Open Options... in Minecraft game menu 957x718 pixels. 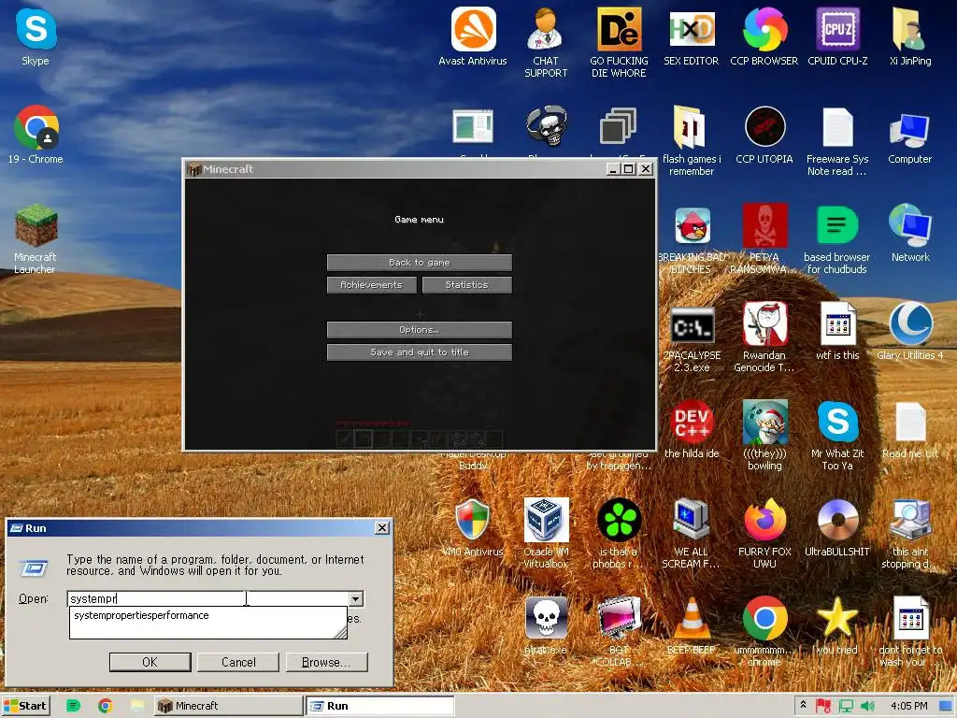click(x=420, y=330)
